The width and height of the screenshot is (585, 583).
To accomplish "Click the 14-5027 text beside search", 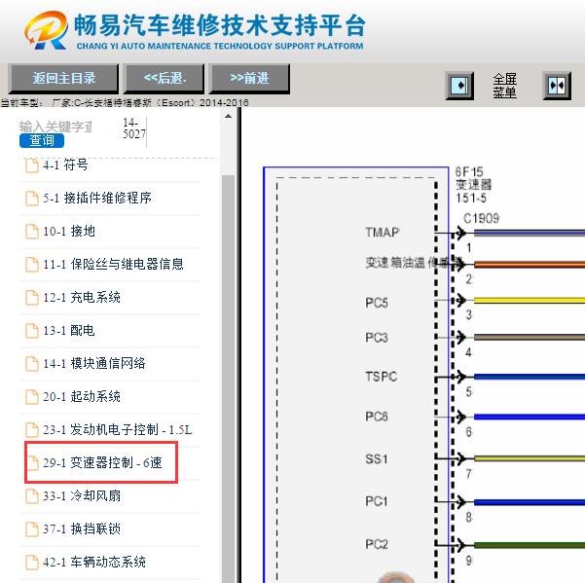I will click(x=134, y=128).
